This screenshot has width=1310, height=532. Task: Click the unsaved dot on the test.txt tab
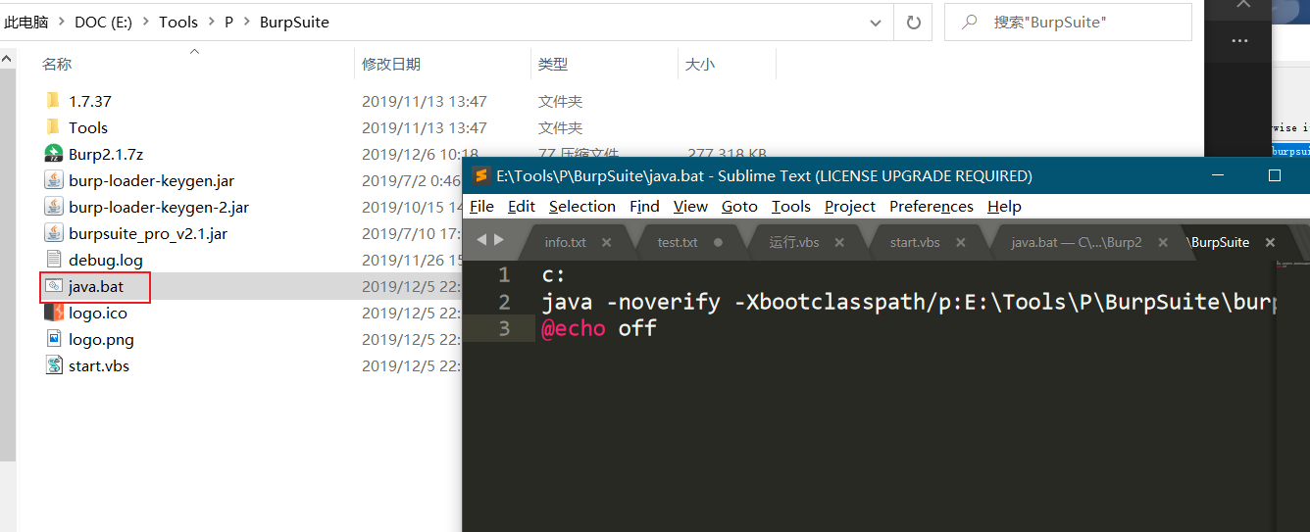point(718,242)
